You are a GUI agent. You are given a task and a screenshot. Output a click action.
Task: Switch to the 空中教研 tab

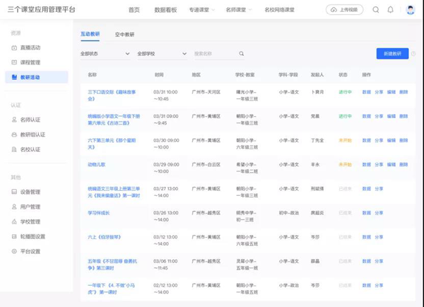124,34
